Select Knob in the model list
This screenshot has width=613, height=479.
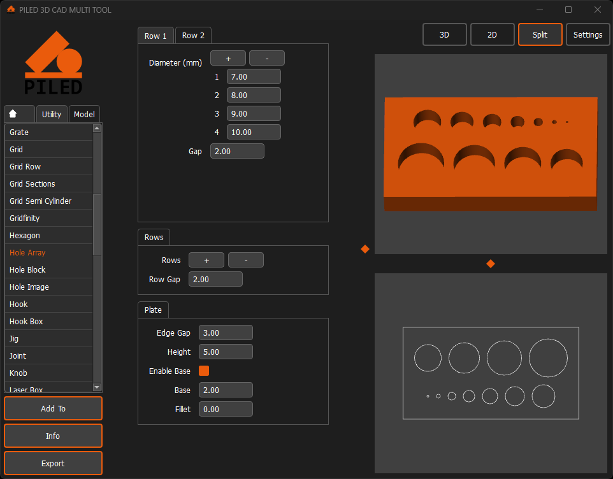tap(48, 373)
